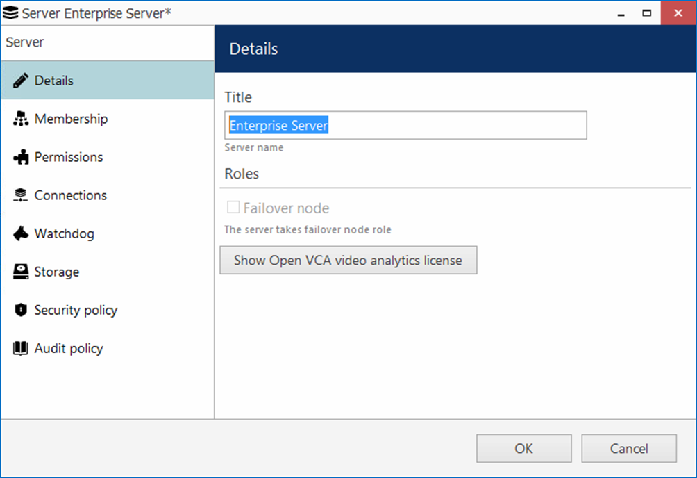Switch to the Membership section label
This screenshot has height=478, width=697.
click(x=71, y=119)
